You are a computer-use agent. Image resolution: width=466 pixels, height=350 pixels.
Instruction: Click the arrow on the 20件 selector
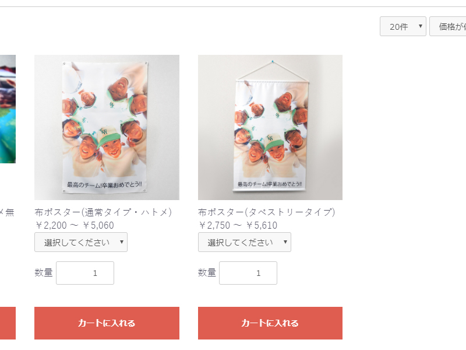tap(421, 26)
